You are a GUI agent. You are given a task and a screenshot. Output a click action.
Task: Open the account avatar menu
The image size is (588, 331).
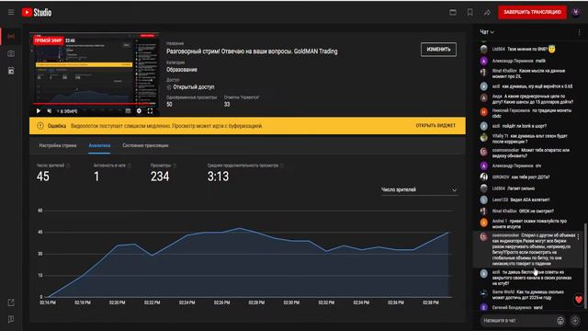pyautogui.click(x=576, y=12)
